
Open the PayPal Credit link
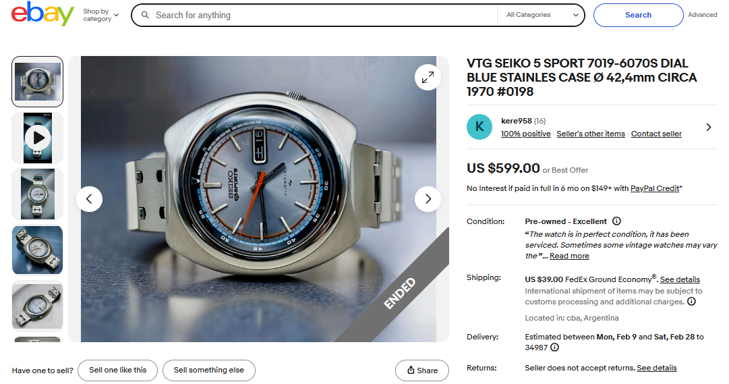click(655, 188)
